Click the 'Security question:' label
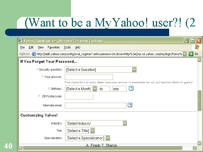 50,70
